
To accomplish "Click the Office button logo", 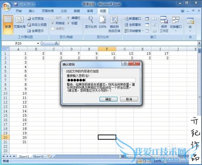I will pyautogui.click(x=7, y=7).
